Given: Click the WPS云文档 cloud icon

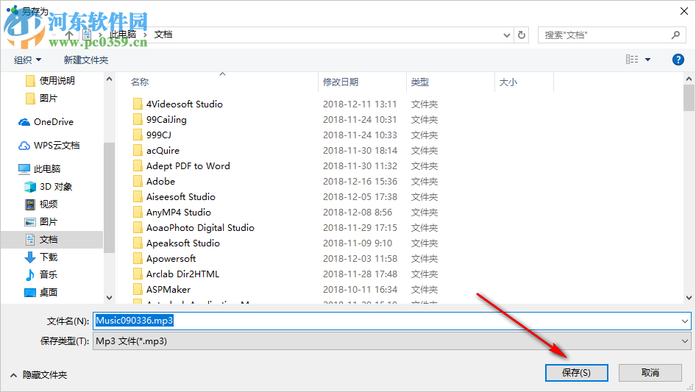Looking at the screenshot, I should pos(24,145).
